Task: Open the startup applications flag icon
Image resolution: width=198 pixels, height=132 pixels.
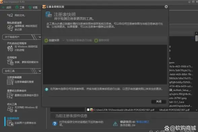Action: [x=10, y=48]
